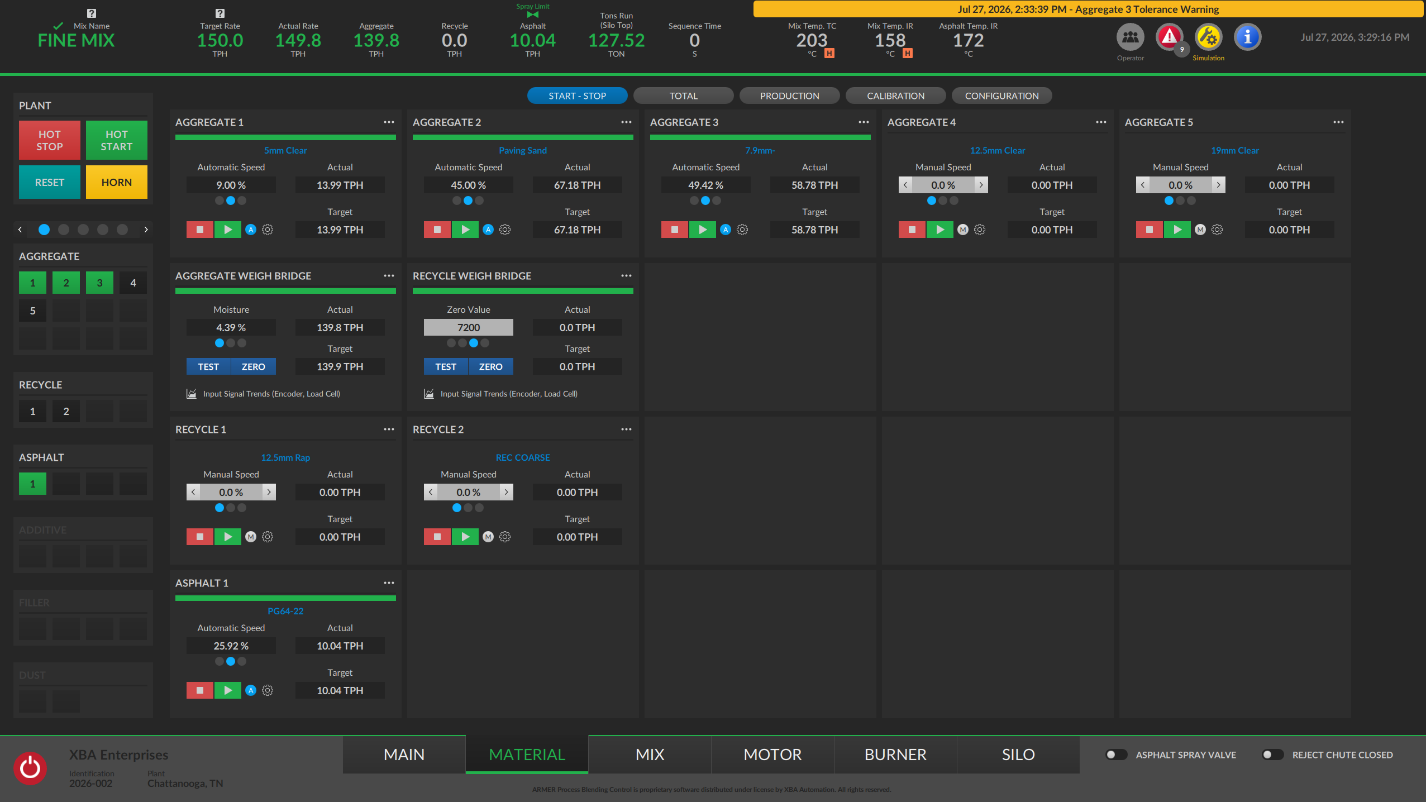Open Recycle 2 panel options menu
The image size is (1426, 802).
coord(626,429)
